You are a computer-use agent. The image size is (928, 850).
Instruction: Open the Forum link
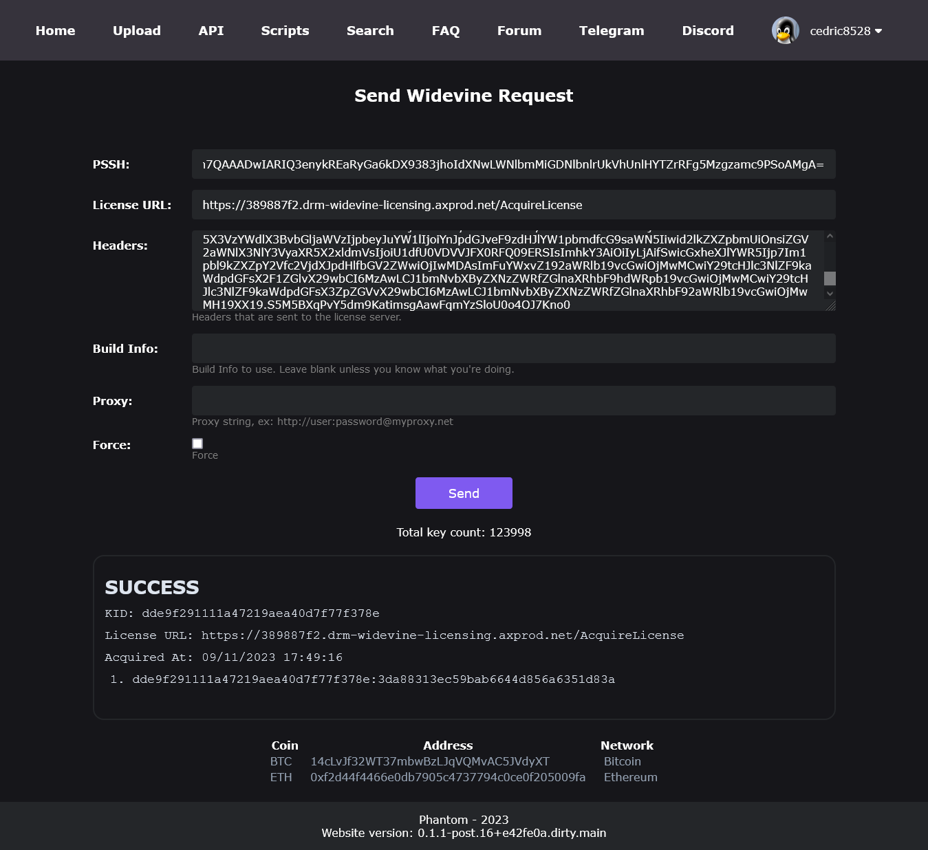tap(519, 31)
